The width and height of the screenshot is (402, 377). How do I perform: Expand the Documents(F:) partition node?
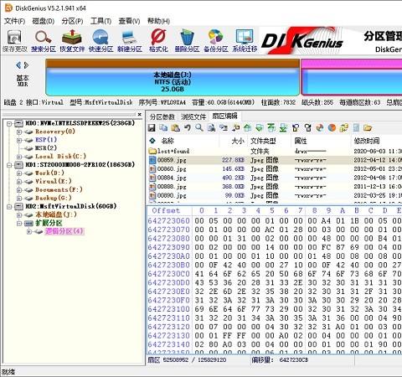[x=19, y=190]
